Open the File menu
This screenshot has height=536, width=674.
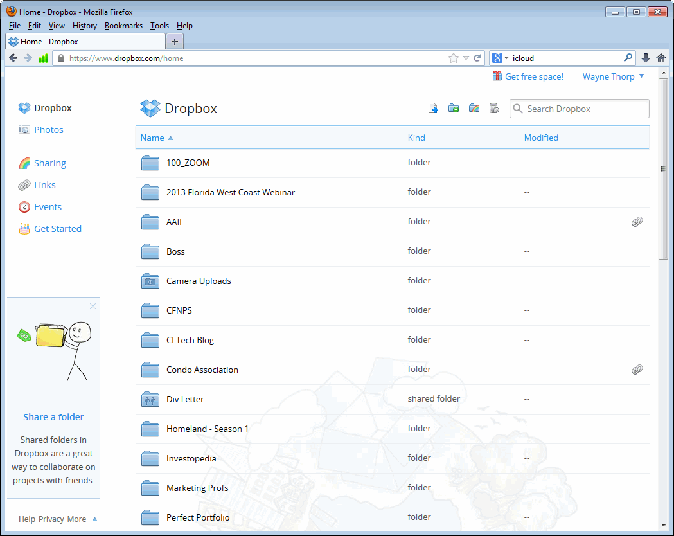pyautogui.click(x=15, y=26)
